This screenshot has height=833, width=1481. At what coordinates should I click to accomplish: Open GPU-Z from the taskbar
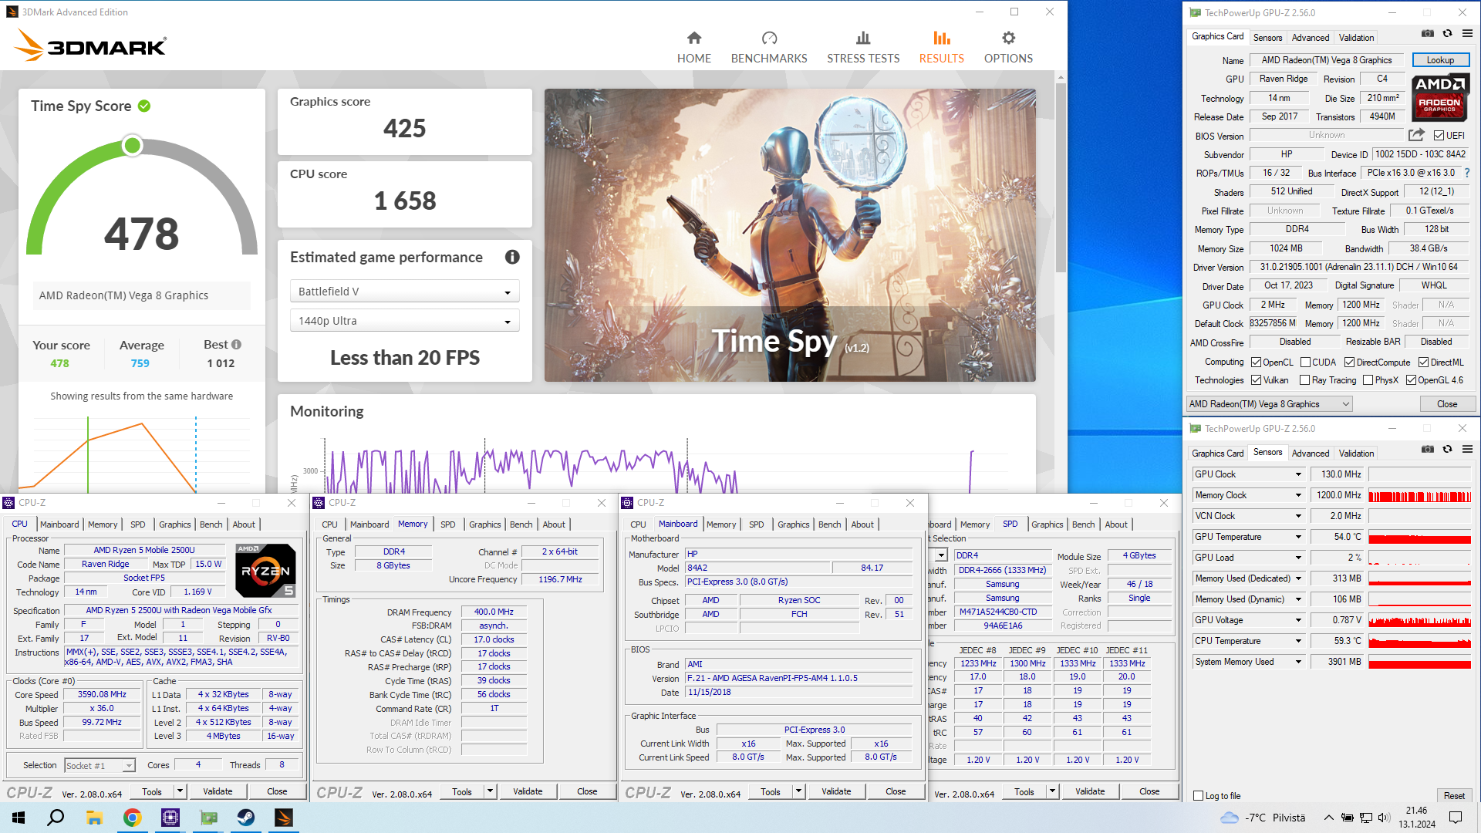point(208,818)
